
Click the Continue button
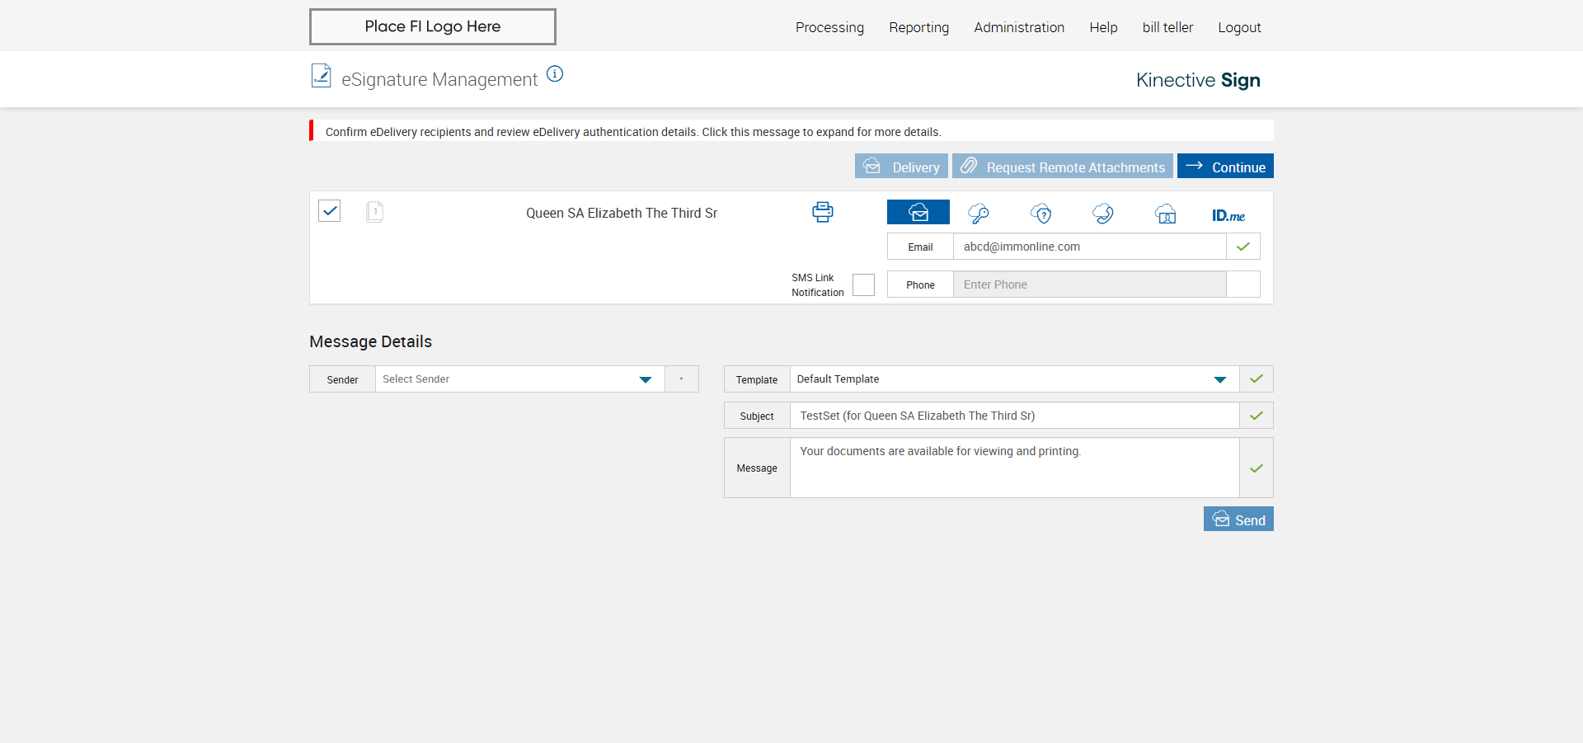(x=1225, y=166)
